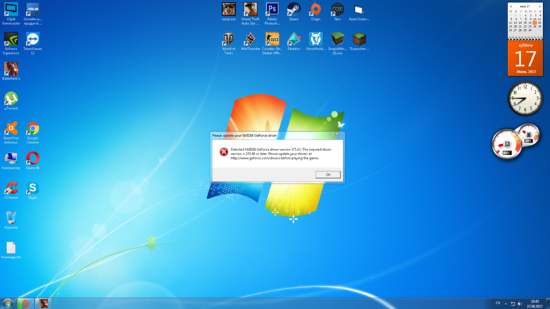Show hidden tray icons arrow
This screenshot has height=309, width=550.
(506, 304)
